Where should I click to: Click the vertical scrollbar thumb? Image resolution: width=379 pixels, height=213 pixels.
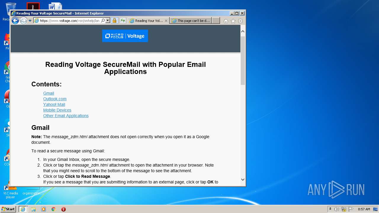(x=243, y=60)
